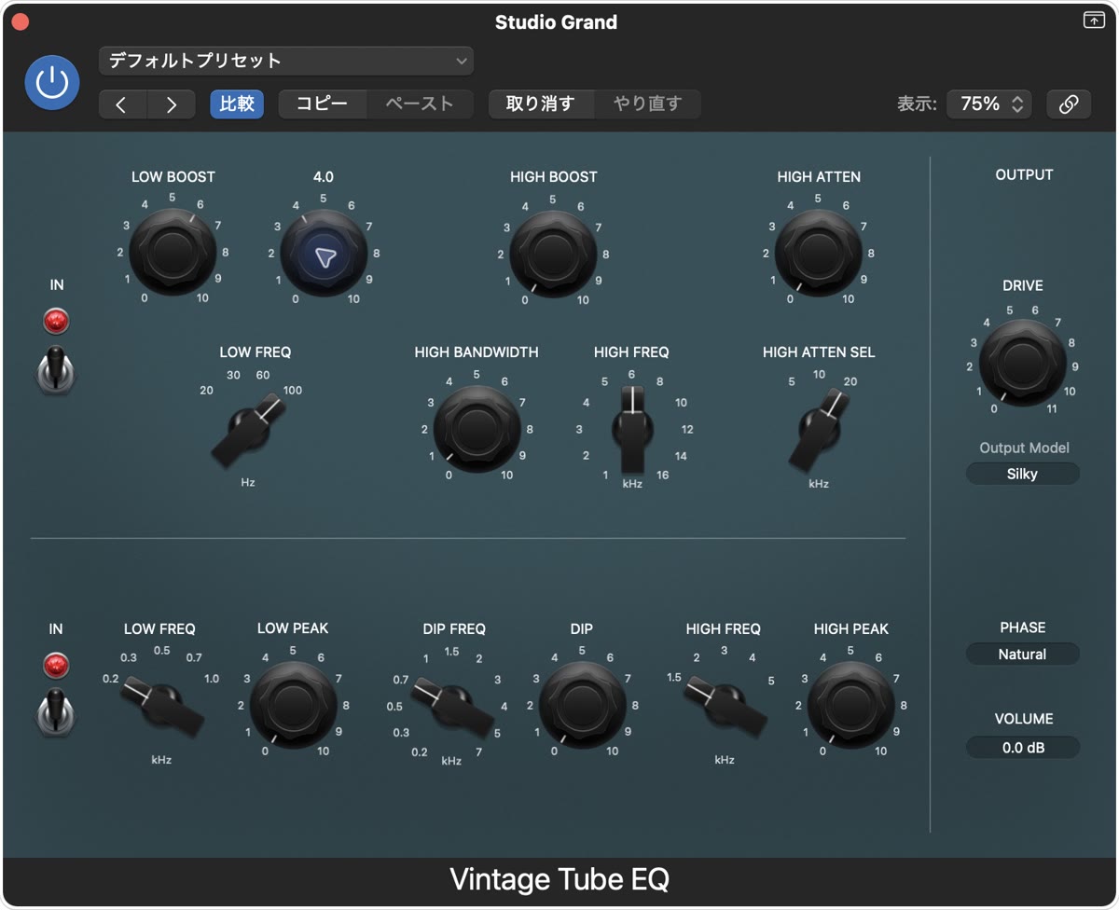Click the 1.0 mark on lower LOW FREQ

pos(212,679)
